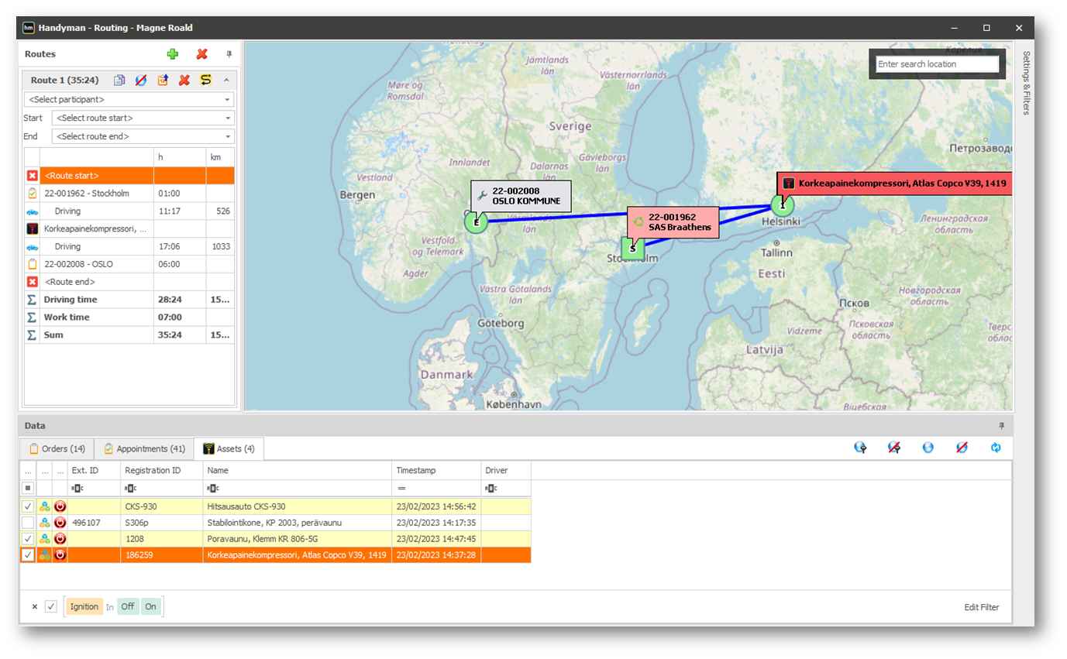Click the In filter operator
The image size is (1067, 659).
tap(110, 607)
